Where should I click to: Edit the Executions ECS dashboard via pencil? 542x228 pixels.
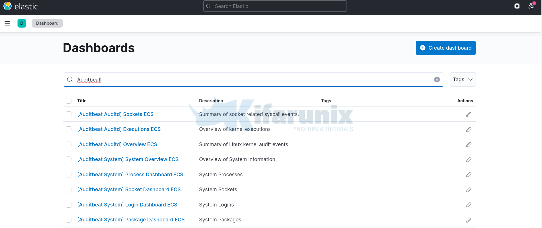pyautogui.click(x=469, y=130)
